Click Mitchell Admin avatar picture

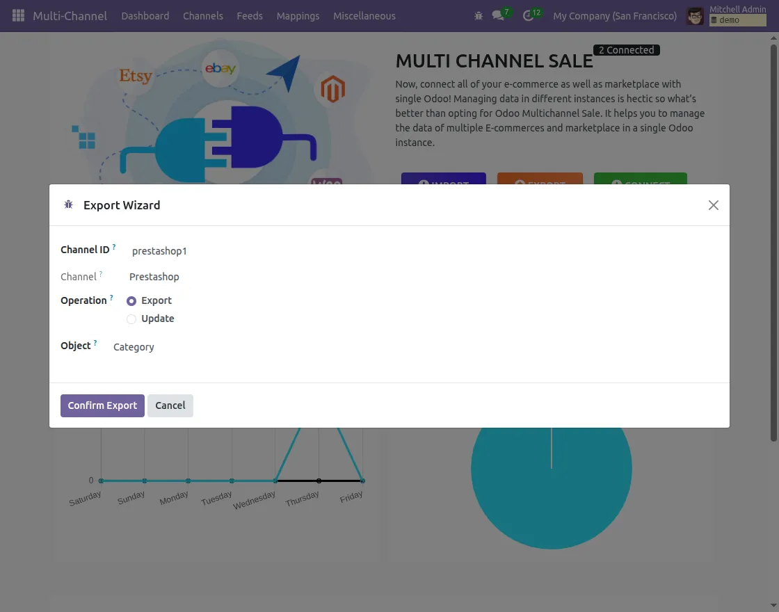pyautogui.click(x=695, y=16)
